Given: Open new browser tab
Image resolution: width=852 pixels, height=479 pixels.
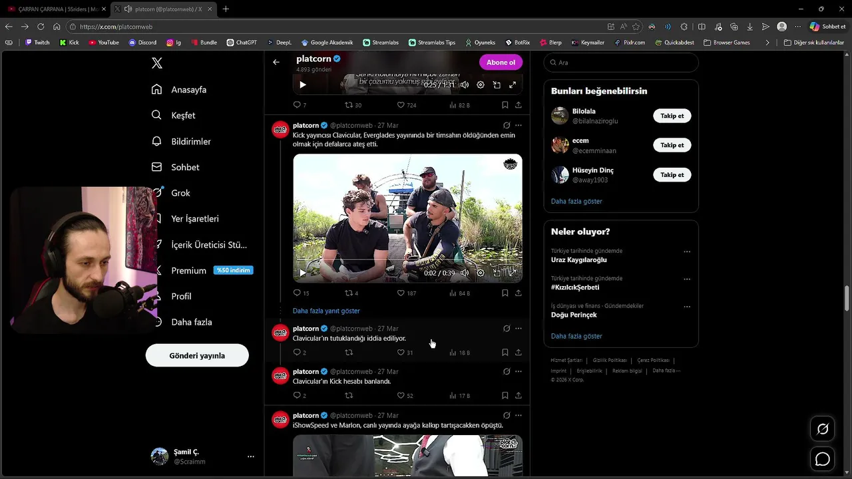Looking at the screenshot, I should (x=226, y=9).
